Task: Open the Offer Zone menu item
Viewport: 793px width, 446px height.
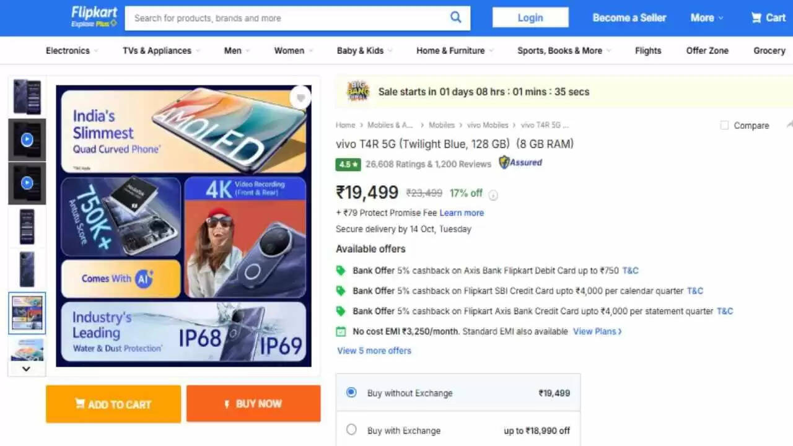Action: (x=707, y=51)
